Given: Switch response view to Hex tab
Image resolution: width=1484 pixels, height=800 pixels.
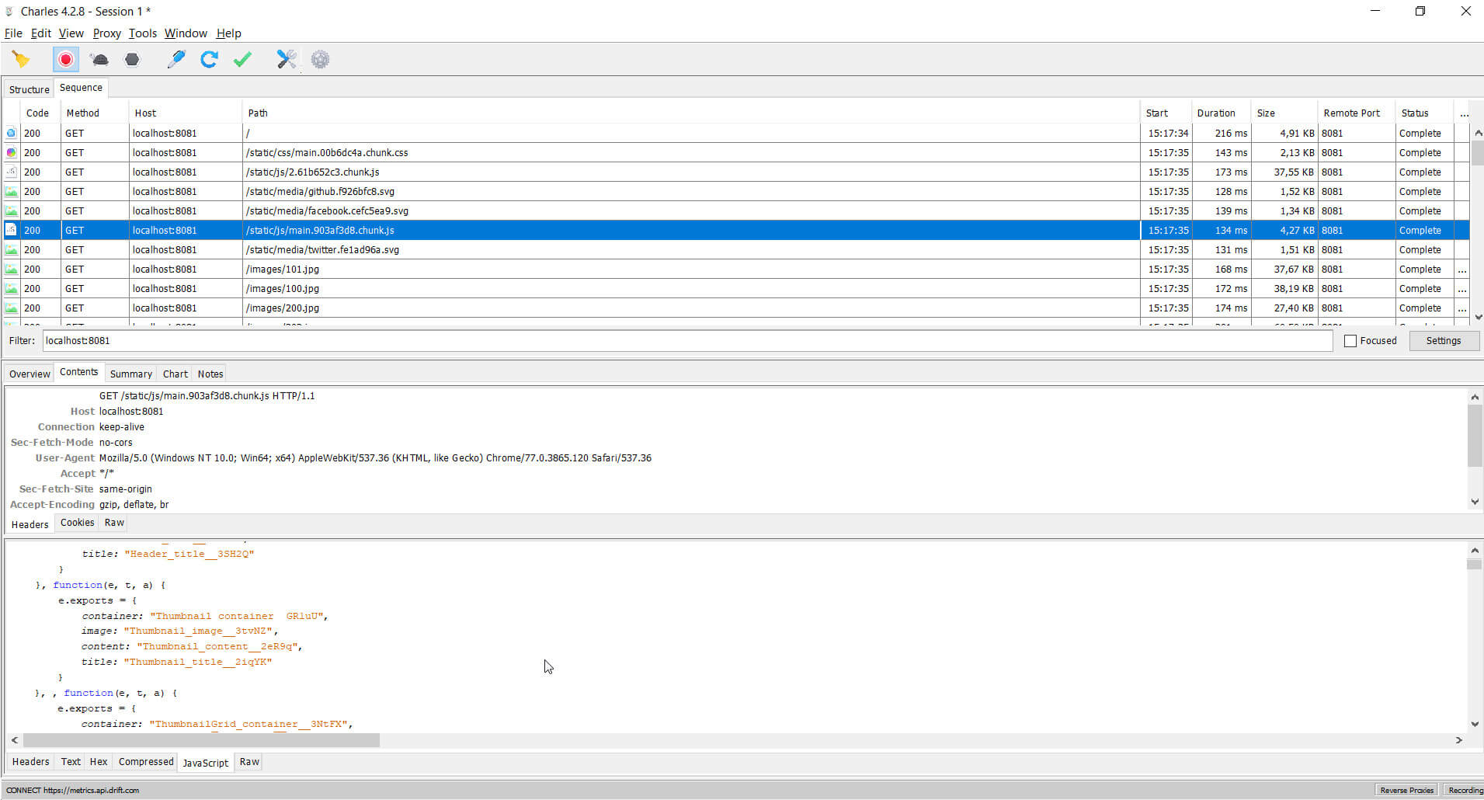Looking at the screenshot, I should pyautogui.click(x=99, y=762).
